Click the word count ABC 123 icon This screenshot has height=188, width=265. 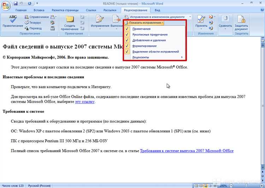[x=53, y=28]
